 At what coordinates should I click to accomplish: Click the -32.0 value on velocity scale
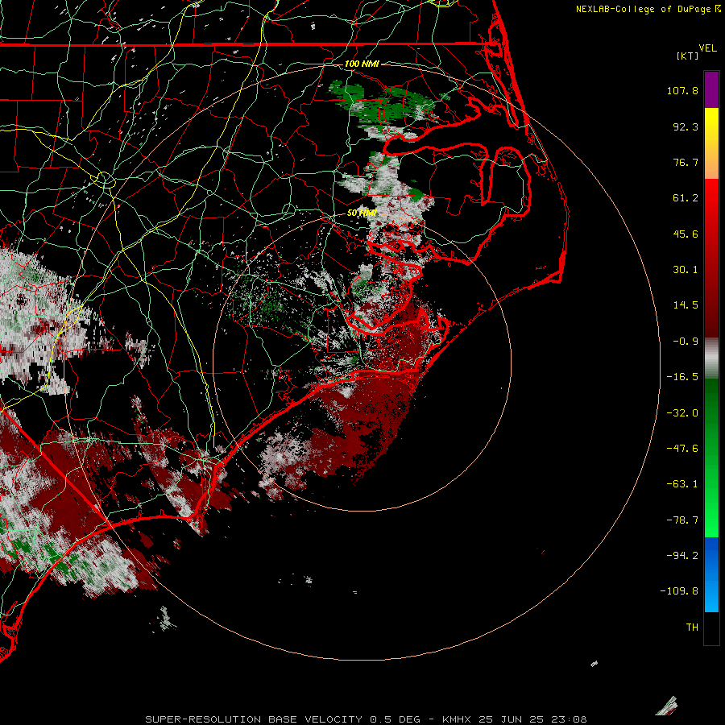click(x=682, y=413)
